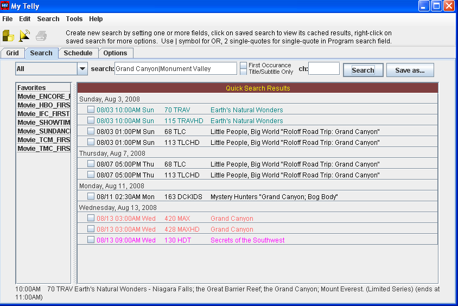458x306 pixels.
Task: Open the File menu
Action: click(x=8, y=19)
